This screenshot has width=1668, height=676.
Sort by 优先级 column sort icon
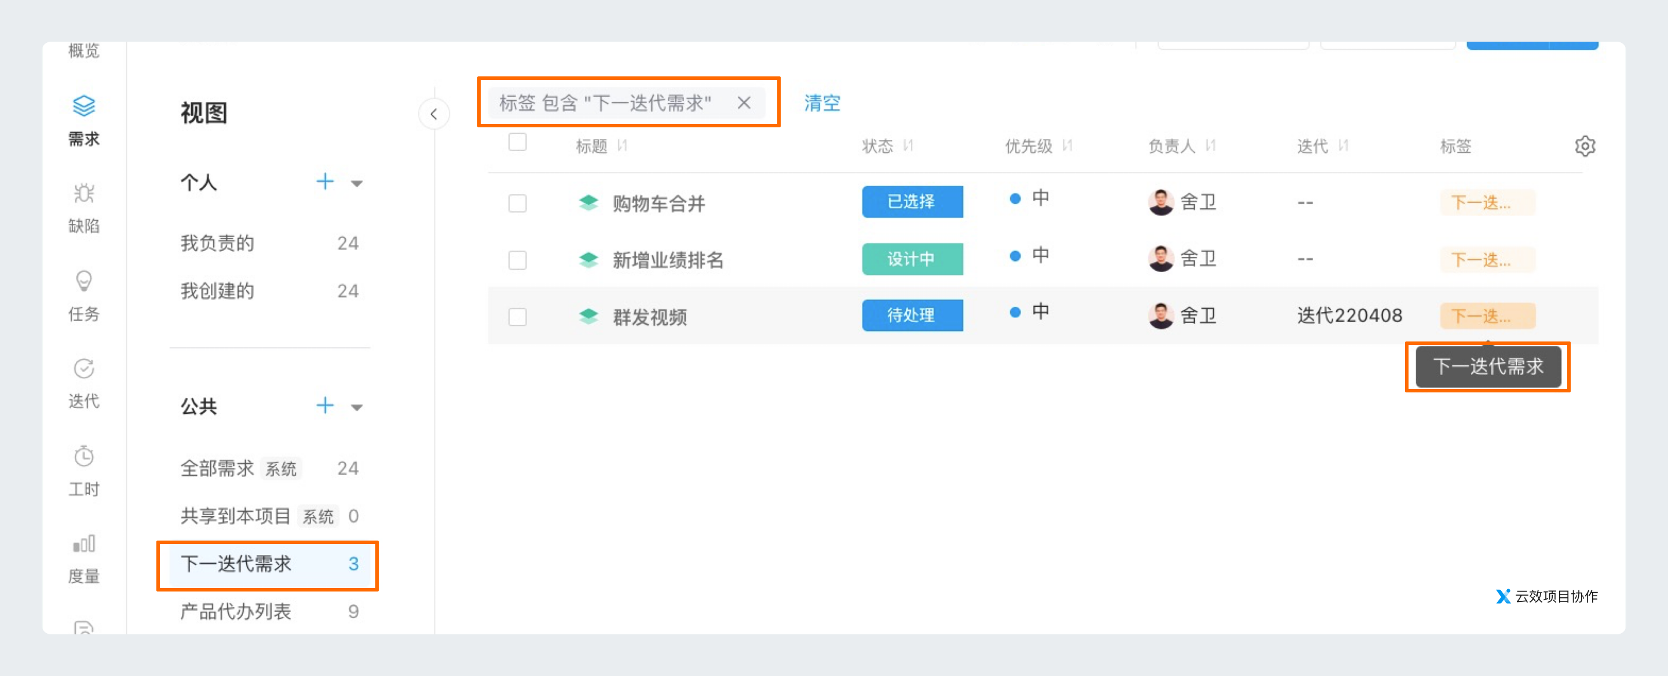[1067, 146]
